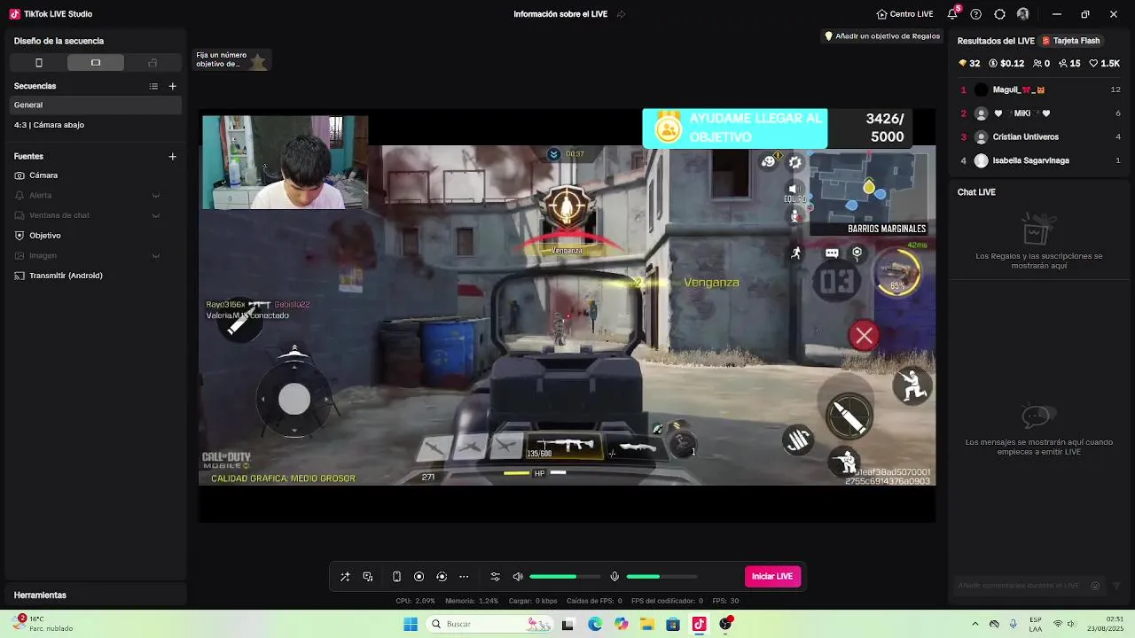The width and height of the screenshot is (1135, 638).
Task: Click the star goal icon
Action: pyautogui.click(x=258, y=61)
